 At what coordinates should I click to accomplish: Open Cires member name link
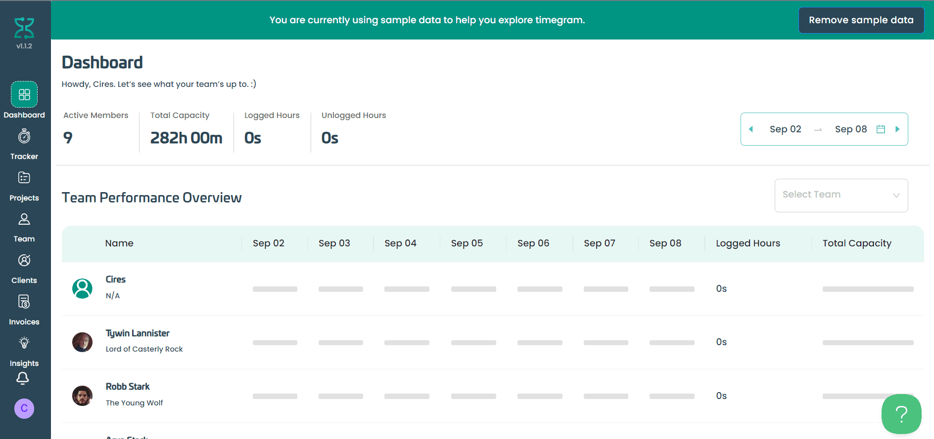tap(116, 279)
